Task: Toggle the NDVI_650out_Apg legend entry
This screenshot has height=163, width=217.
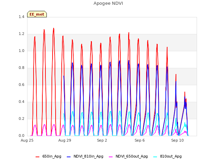Action: pos(128,157)
